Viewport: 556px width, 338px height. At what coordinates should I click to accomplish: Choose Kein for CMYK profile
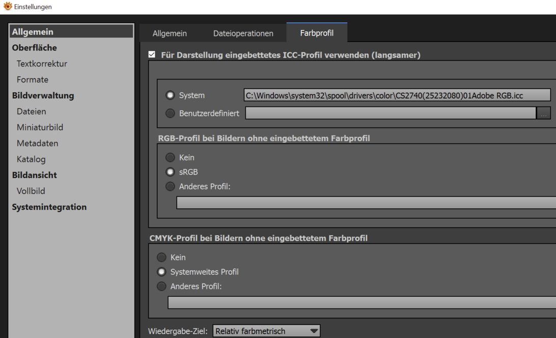tap(161, 258)
